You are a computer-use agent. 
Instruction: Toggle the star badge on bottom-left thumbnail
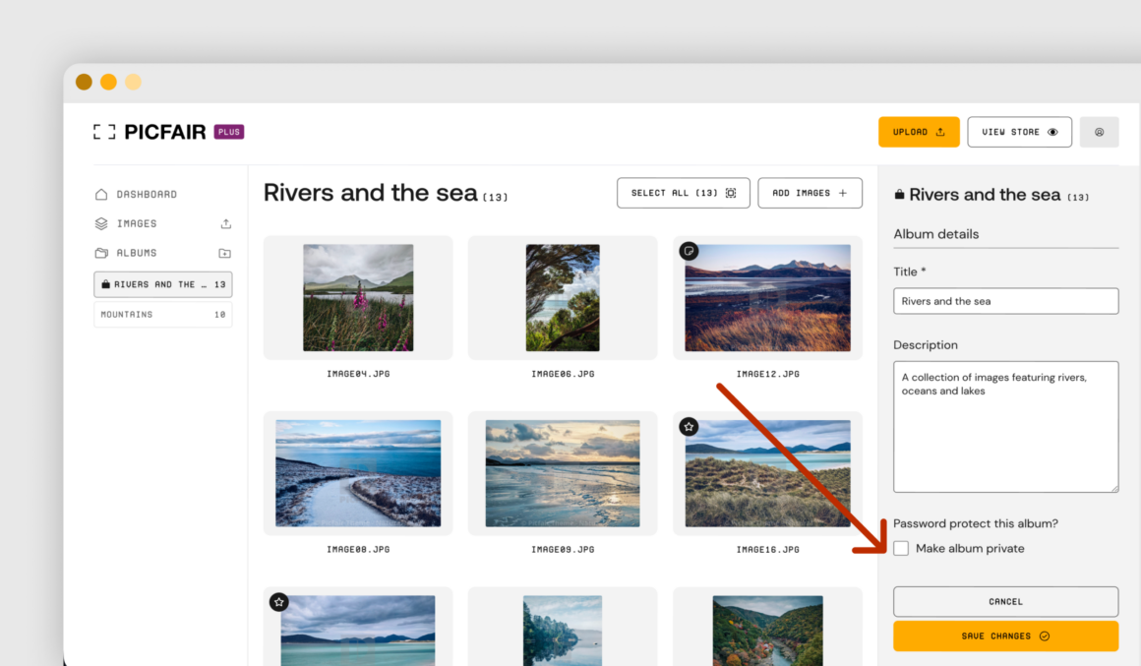[x=278, y=602]
